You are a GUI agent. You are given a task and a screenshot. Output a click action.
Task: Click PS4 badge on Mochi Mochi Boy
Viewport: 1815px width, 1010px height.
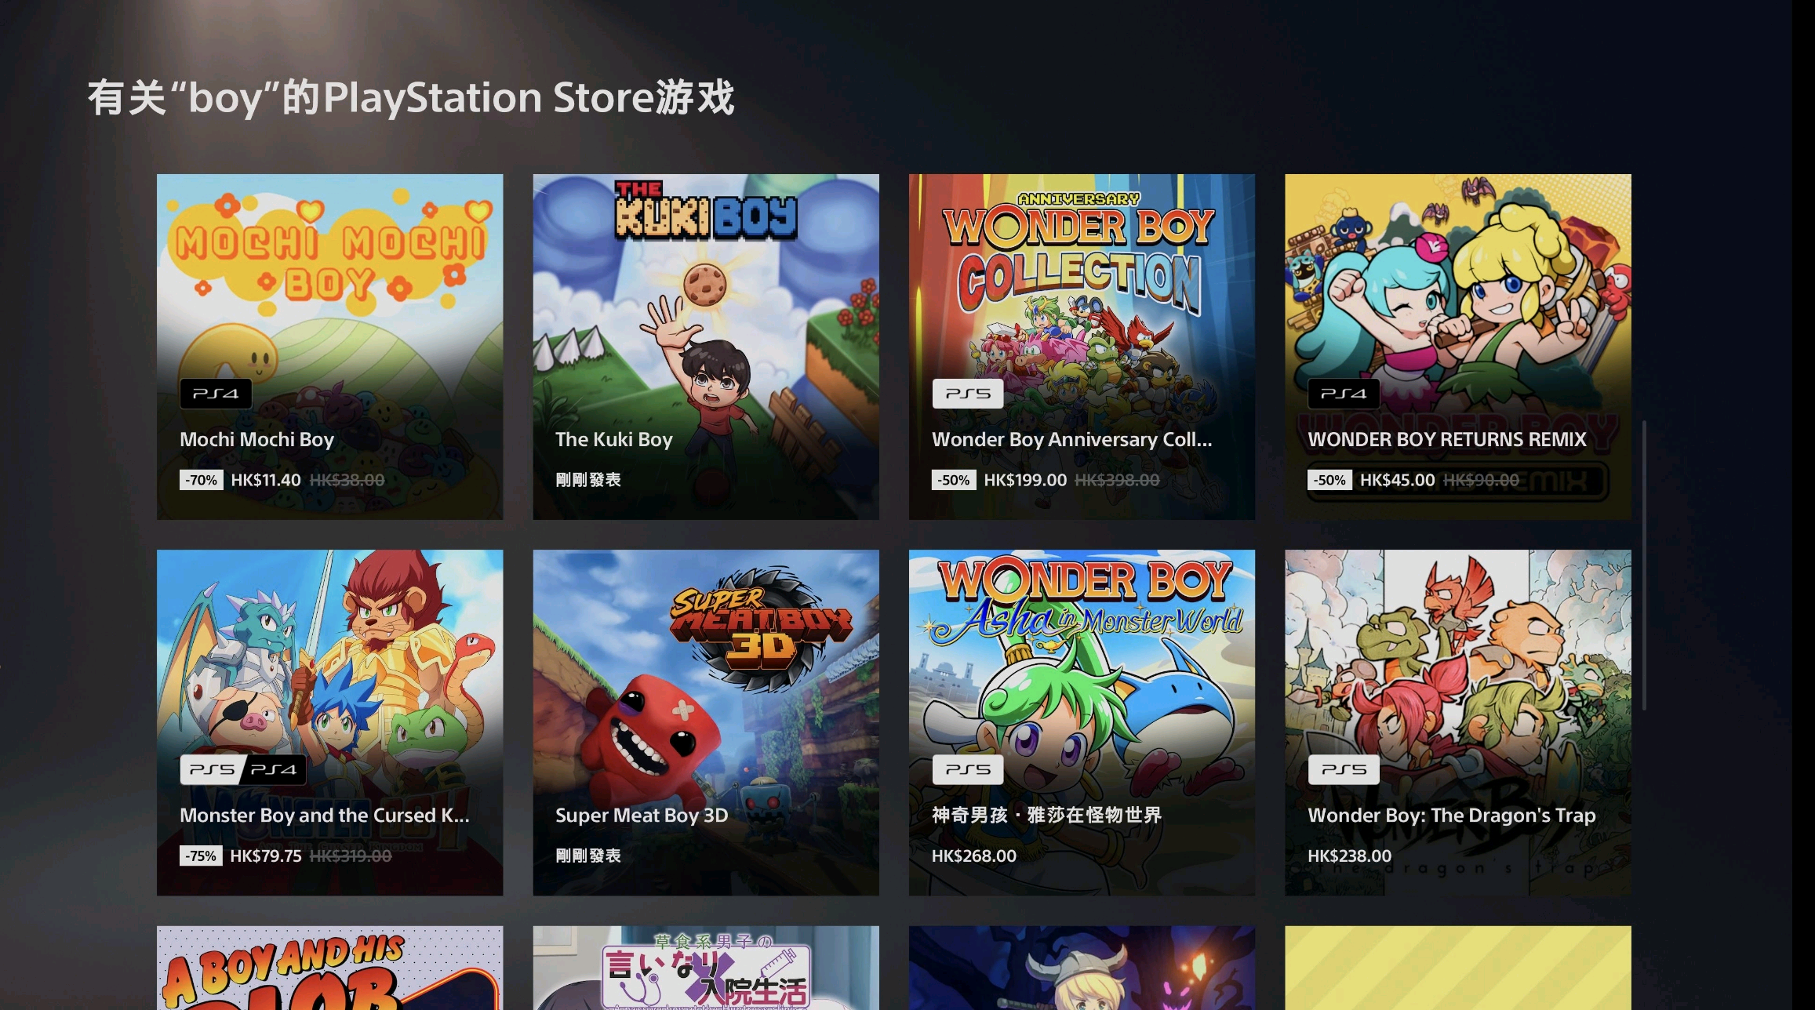point(216,394)
